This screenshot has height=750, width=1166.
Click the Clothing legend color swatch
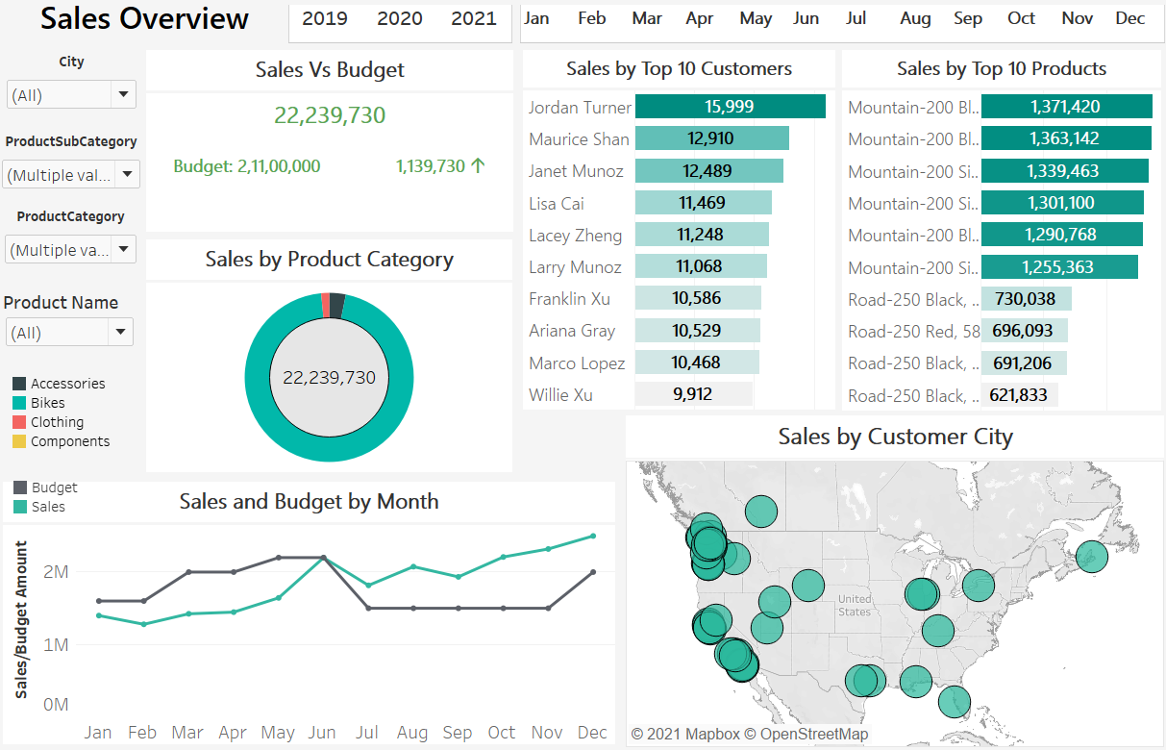pyautogui.click(x=19, y=422)
